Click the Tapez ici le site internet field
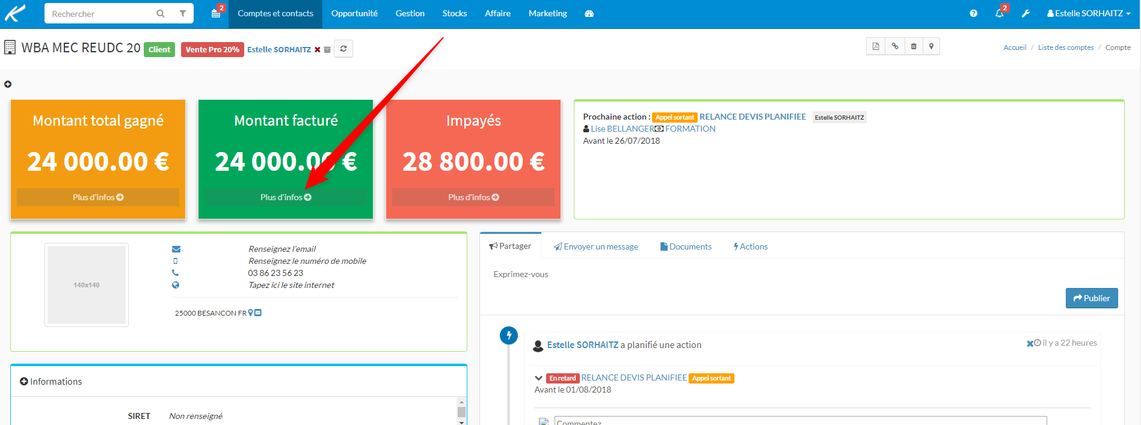 (x=292, y=285)
